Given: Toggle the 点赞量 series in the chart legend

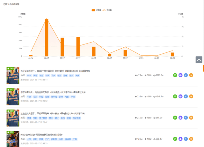Looking at the screenshot, I should [x=96, y=10].
